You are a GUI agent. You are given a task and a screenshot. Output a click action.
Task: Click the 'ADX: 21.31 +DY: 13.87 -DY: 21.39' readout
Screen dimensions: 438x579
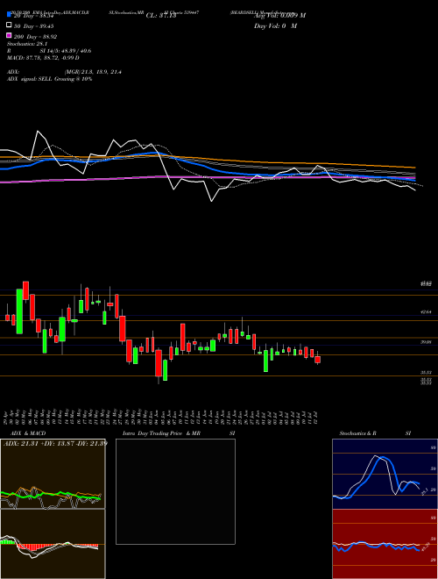pos(55,443)
